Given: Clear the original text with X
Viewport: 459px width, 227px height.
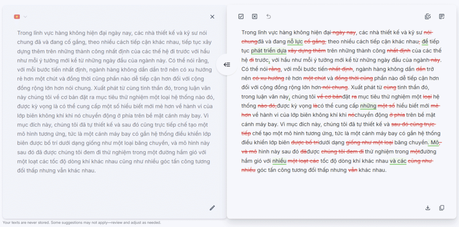Looking at the screenshot, I should tap(212, 17).
